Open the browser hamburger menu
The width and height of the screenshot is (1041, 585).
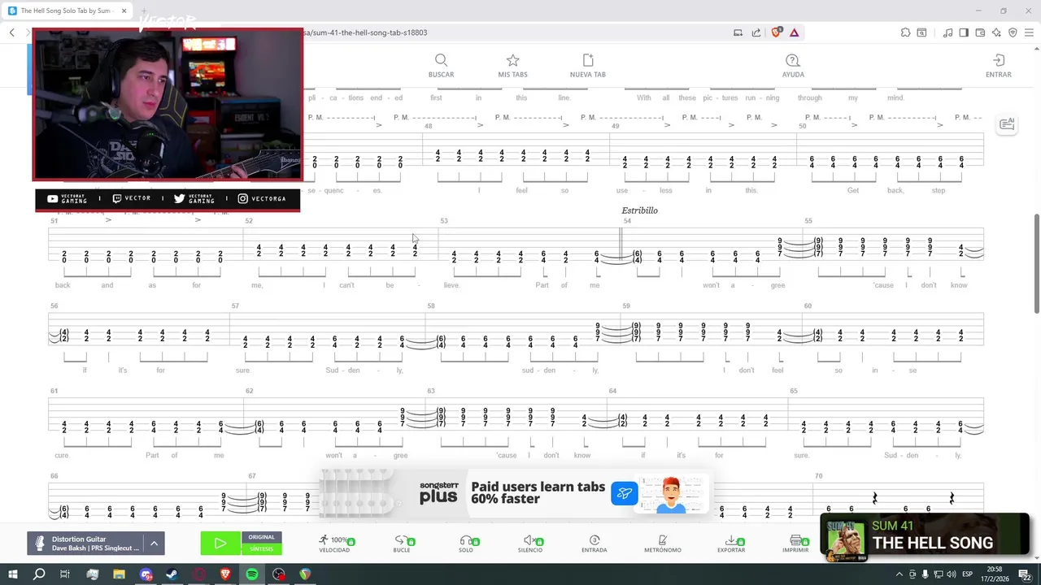[1029, 32]
